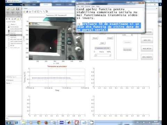This screenshot has height=125, width=167.
Task: Click the blue save icon in figure toolbar
Action: point(27,11)
